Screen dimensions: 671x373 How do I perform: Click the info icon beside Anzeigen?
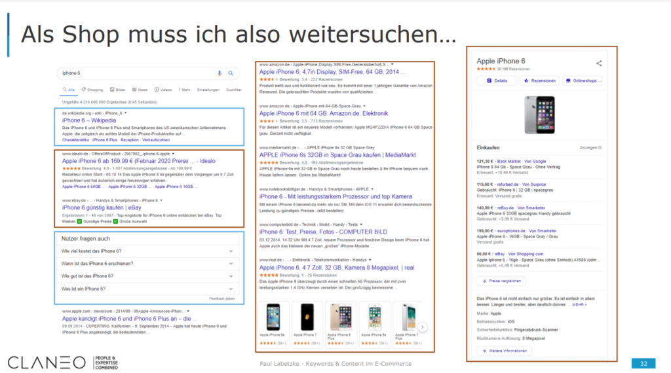[x=600, y=148]
